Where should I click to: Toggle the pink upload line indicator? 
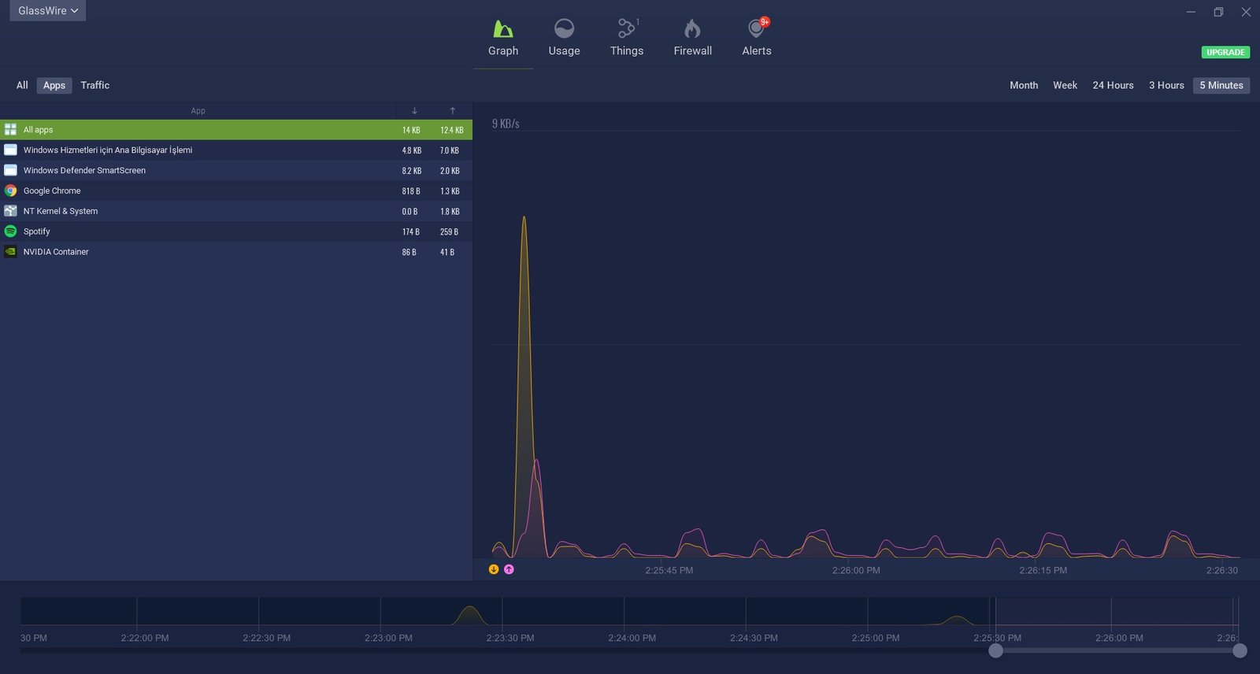coord(509,569)
